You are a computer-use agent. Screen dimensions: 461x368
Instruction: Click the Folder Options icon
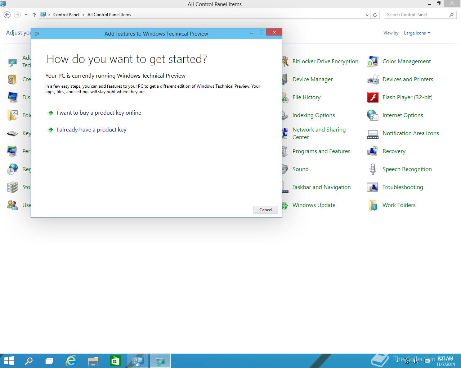tap(13, 115)
